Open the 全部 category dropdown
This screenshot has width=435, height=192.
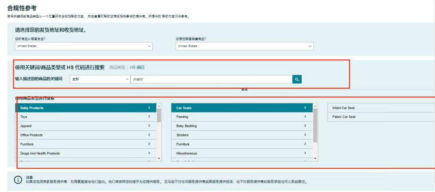point(100,79)
